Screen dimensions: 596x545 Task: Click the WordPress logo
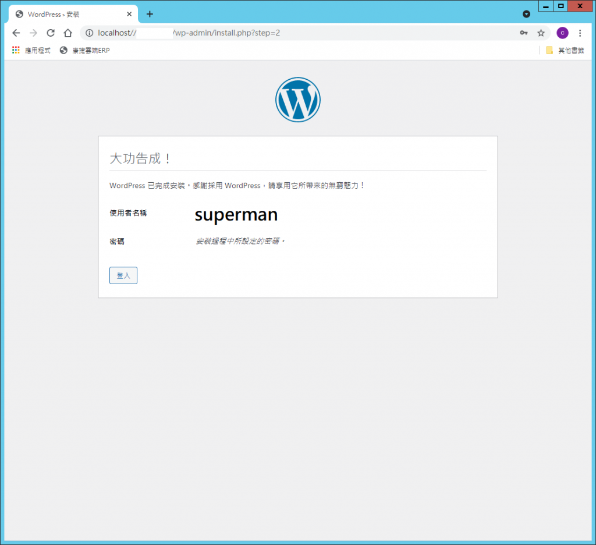(x=297, y=100)
